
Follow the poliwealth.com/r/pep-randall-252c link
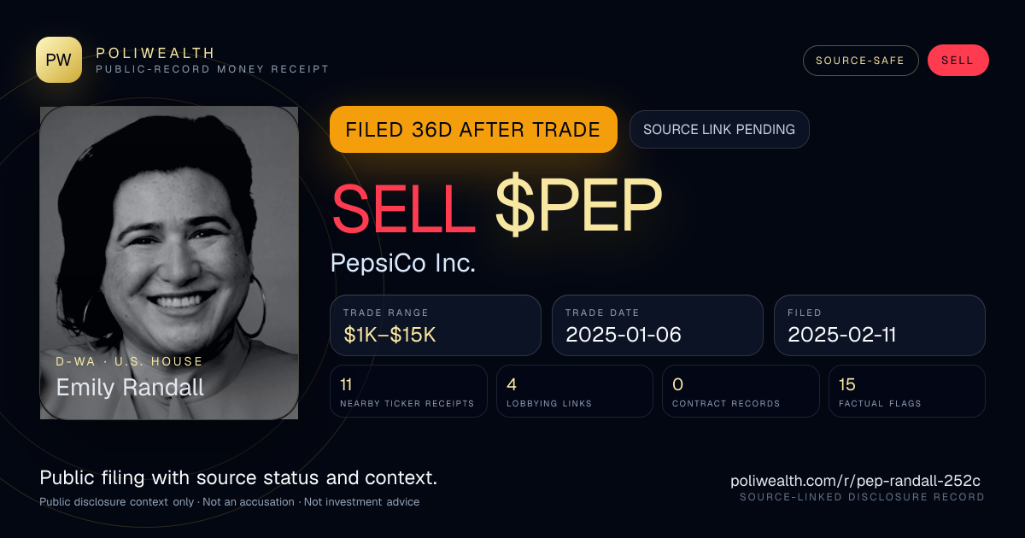pos(858,482)
